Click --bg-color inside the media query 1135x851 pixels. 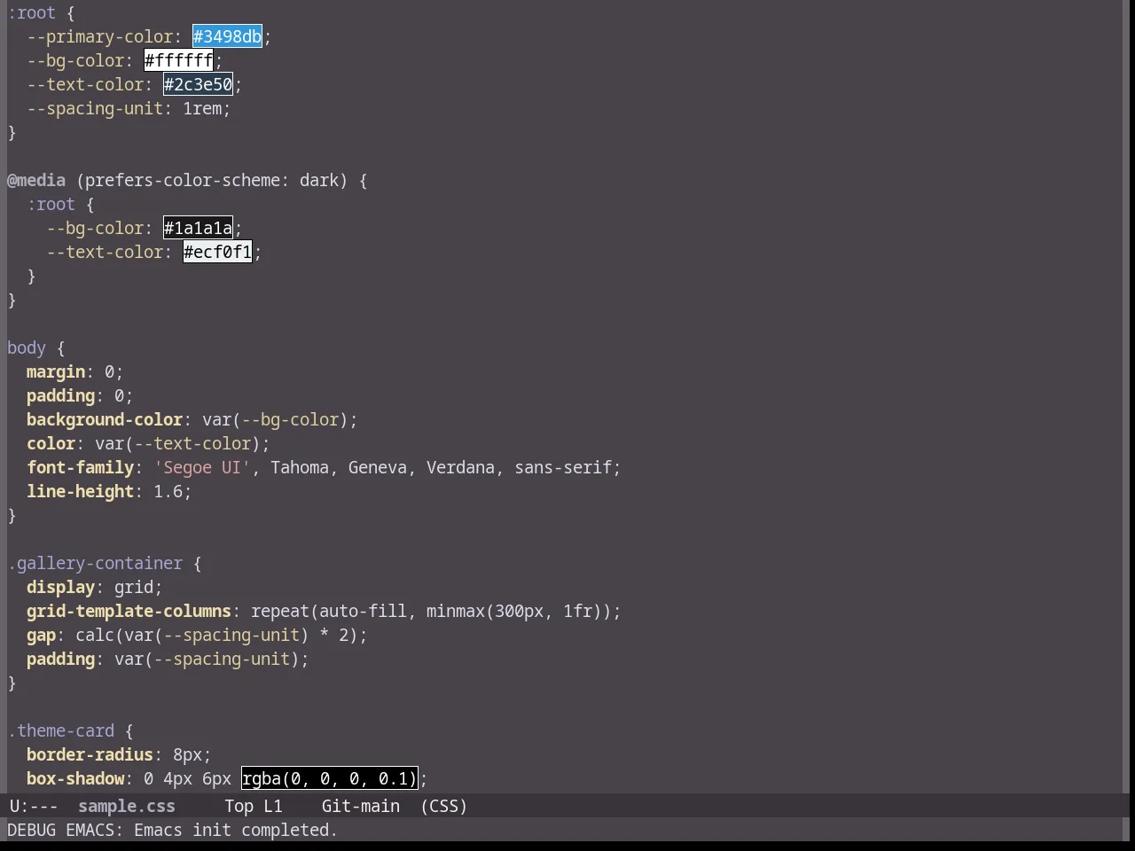[x=95, y=228]
